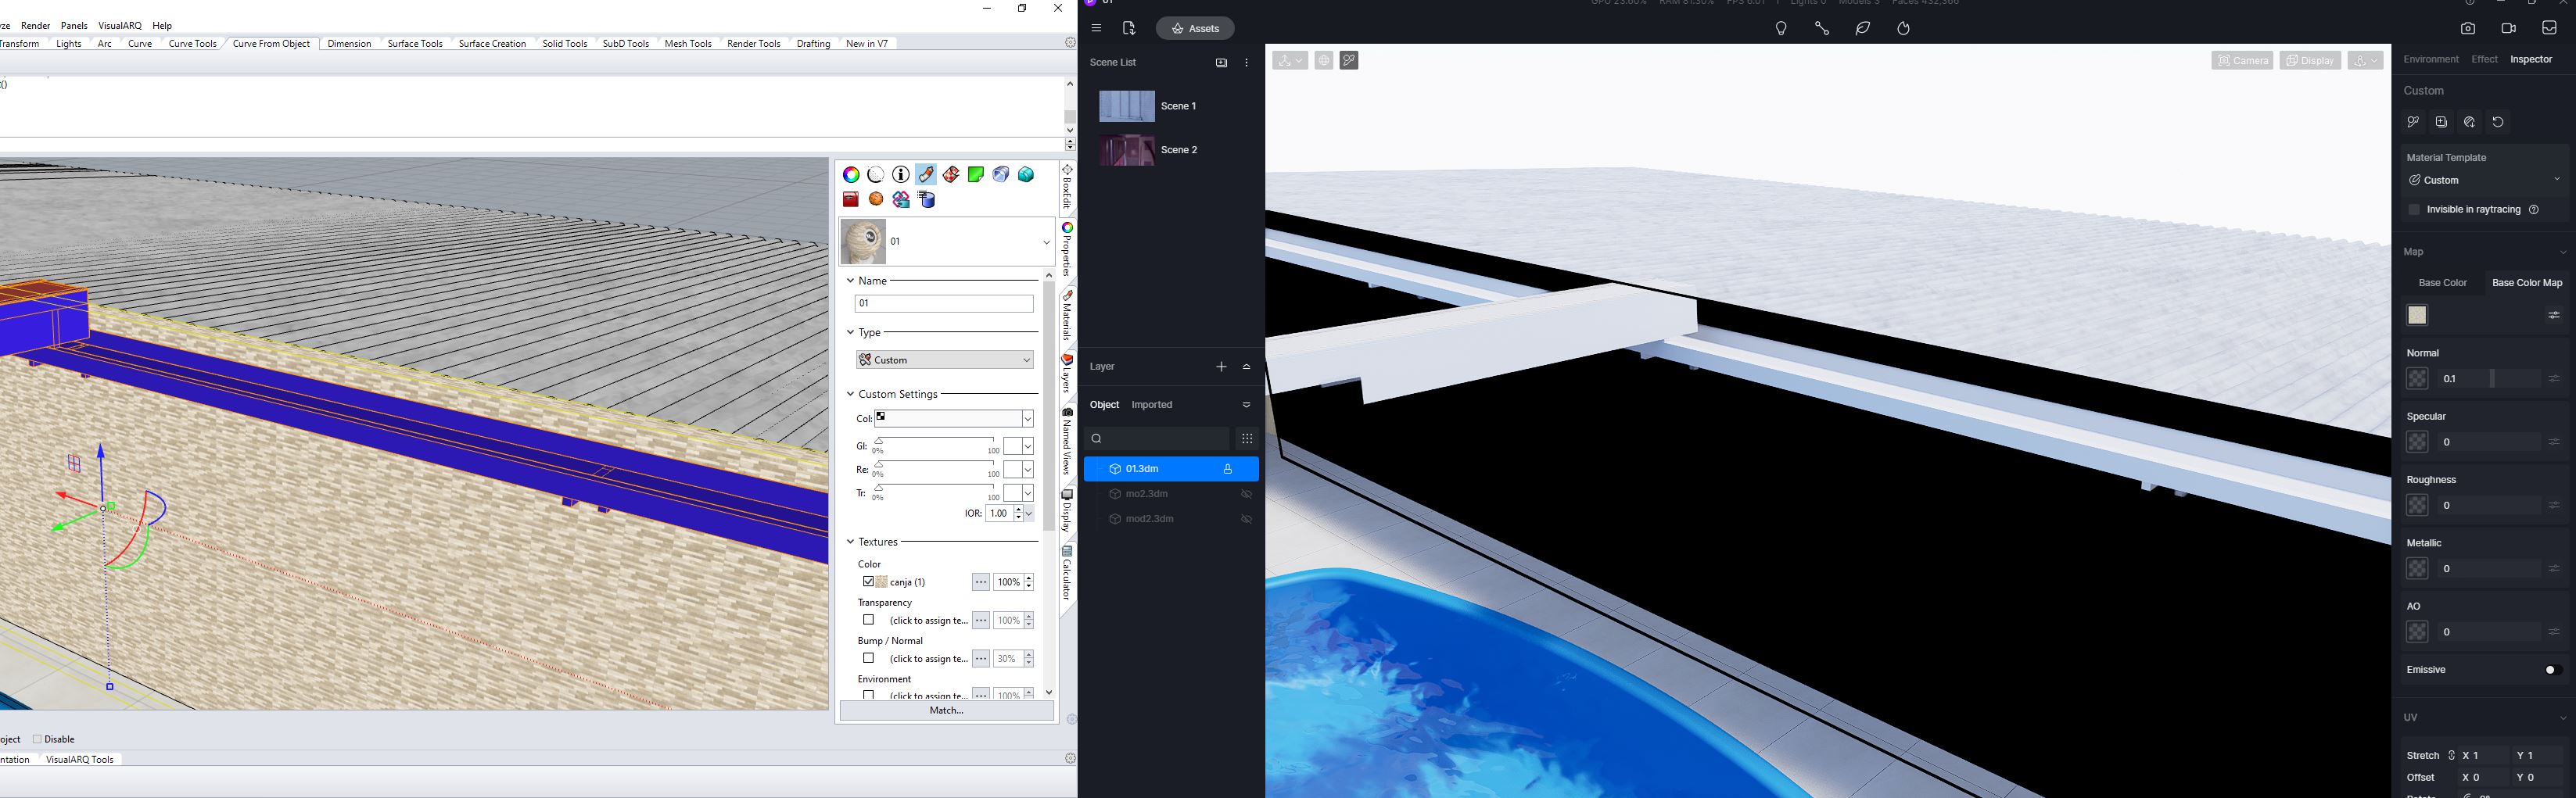Show the hidden mo2.3dm model

coord(1246,494)
